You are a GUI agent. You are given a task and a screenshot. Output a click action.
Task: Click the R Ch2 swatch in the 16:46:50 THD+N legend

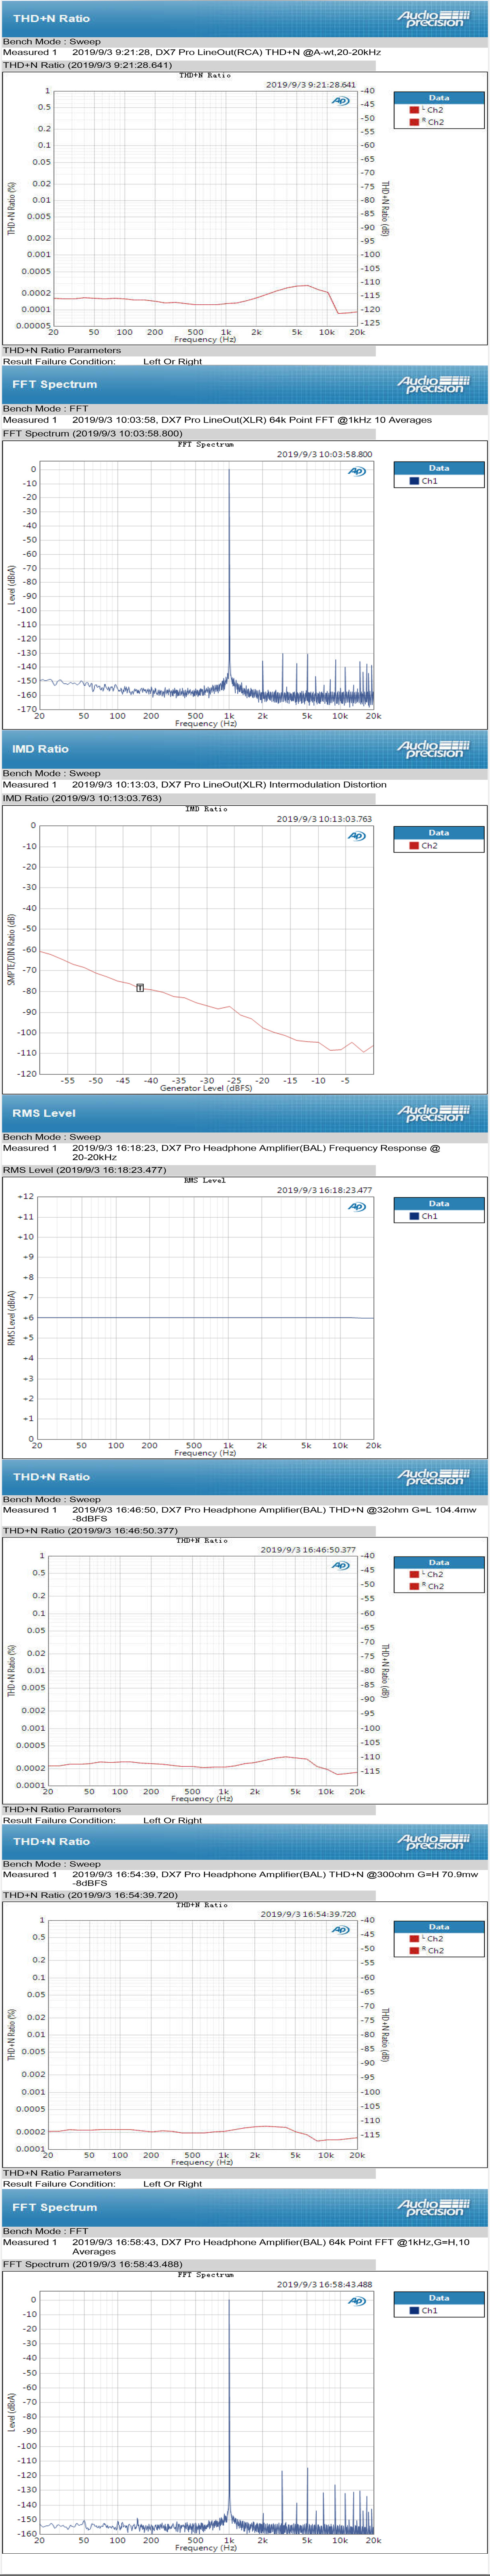point(414,1587)
